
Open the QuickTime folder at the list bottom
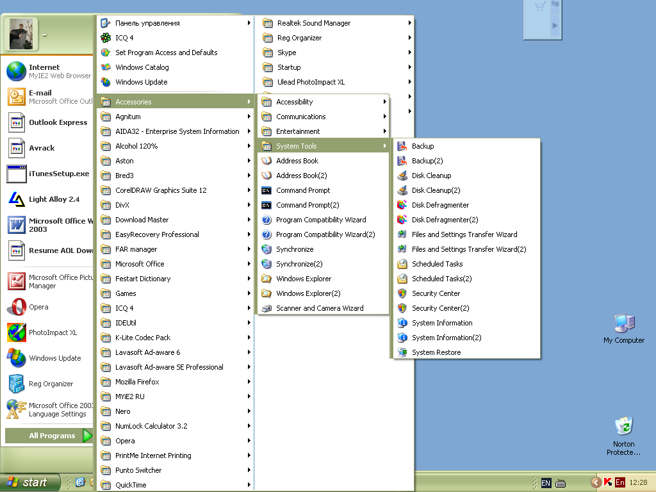tap(176, 485)
